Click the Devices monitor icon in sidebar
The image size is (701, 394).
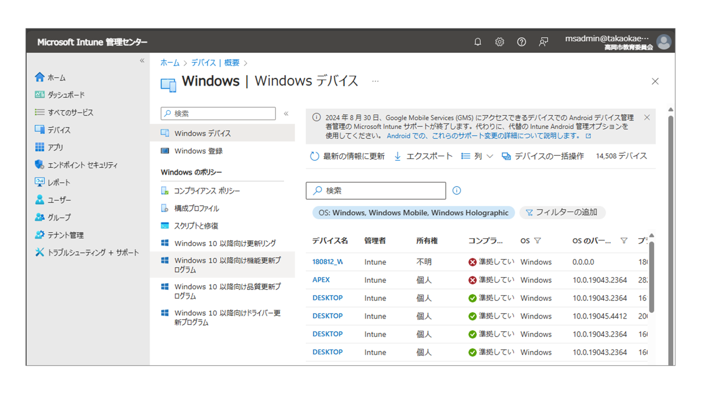click(x=39, y=130)
